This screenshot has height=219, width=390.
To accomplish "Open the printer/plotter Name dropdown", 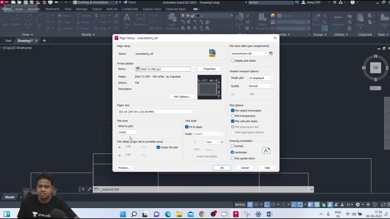I will click(x=193, y=69).
